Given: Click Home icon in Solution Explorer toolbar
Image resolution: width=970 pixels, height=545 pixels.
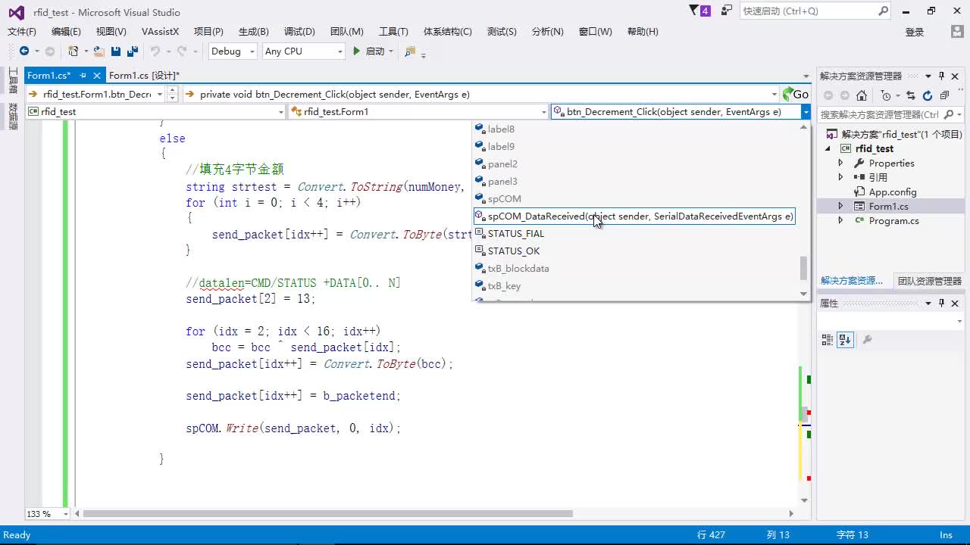Looking at the screenshot, I should [x=862, y=95].
